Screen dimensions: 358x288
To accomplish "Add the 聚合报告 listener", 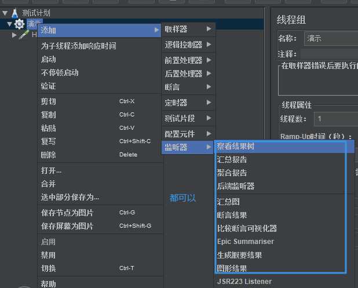I will 284,173.
